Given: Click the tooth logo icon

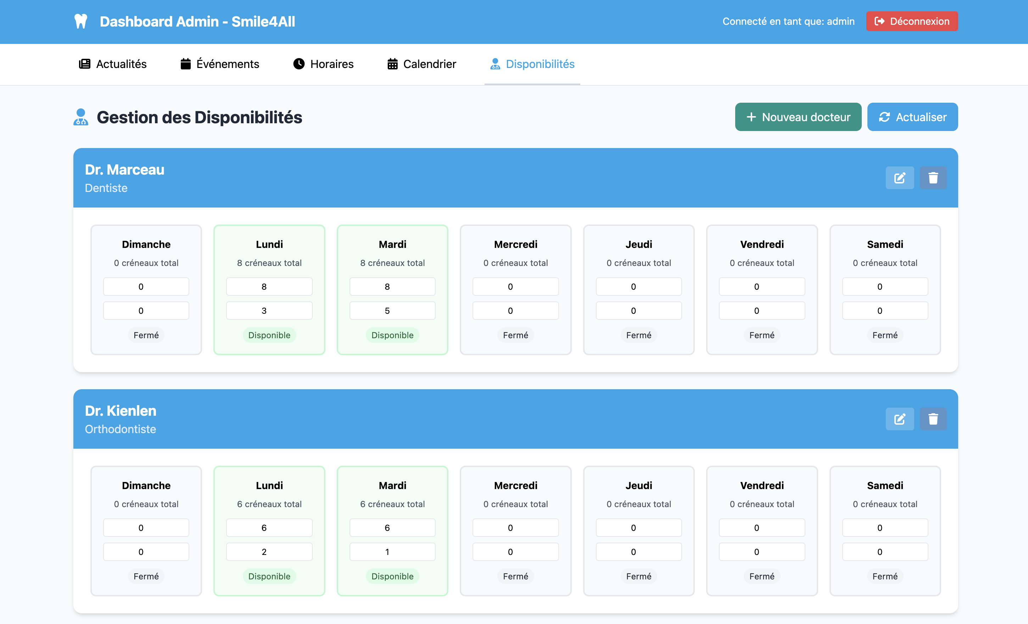Looking at the screenshot, I should coord(80,21).
